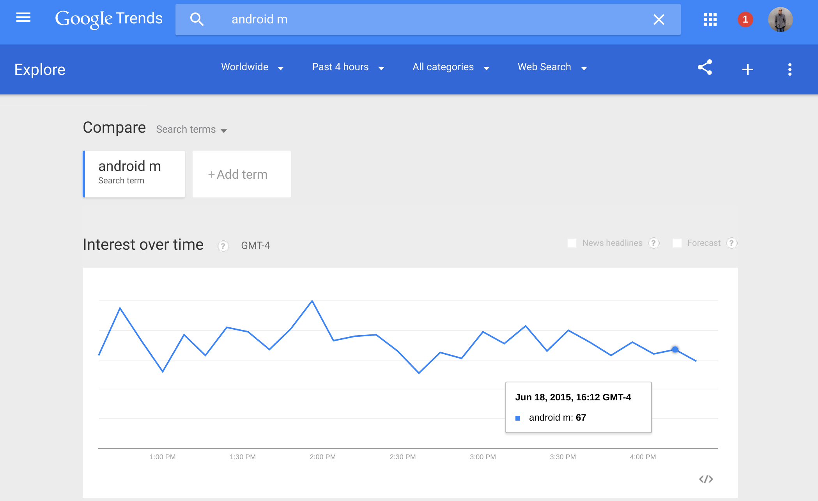Select the android m search term card
Image resolution: width=818 pixels, height=501 pixels.
coord(134,174)
